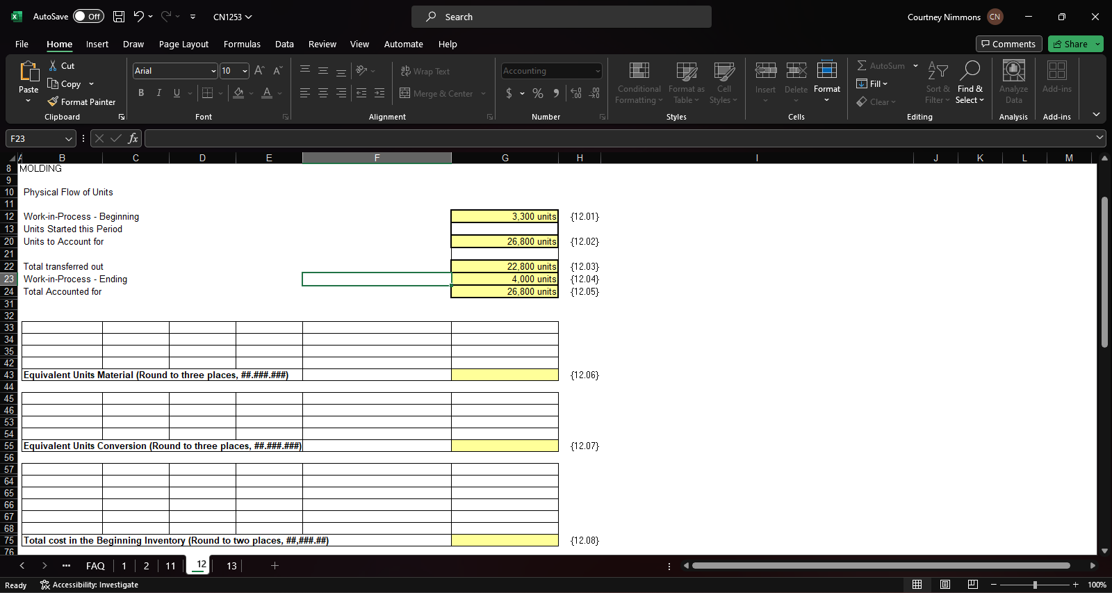Select Work-in-Process Ending units cell
The height and width of the screenshot is (593, 1112).
(x=505, y=279)
